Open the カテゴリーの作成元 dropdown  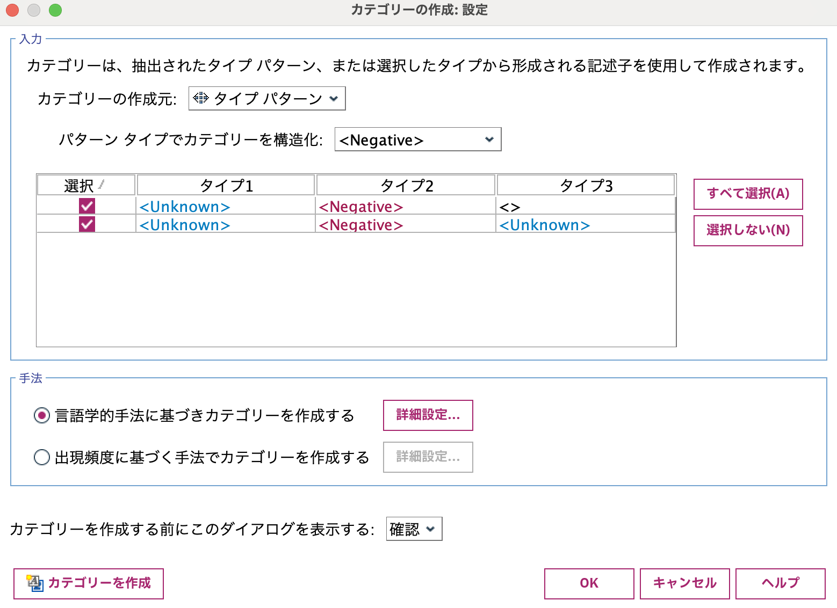pyautogui.click(x=267, y=98)
